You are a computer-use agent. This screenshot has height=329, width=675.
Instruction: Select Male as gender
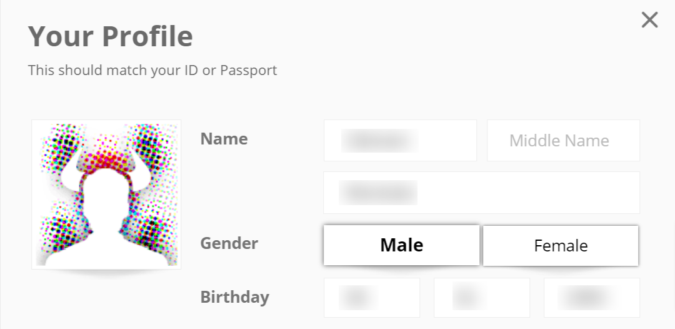point(401,245)
